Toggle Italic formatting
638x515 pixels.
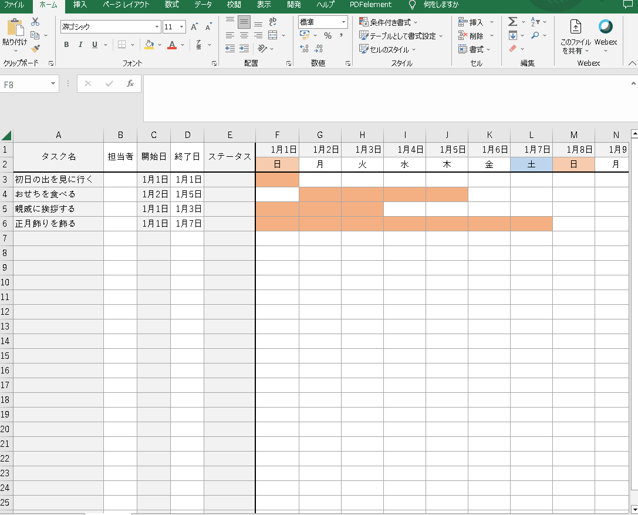pos(80,45)
